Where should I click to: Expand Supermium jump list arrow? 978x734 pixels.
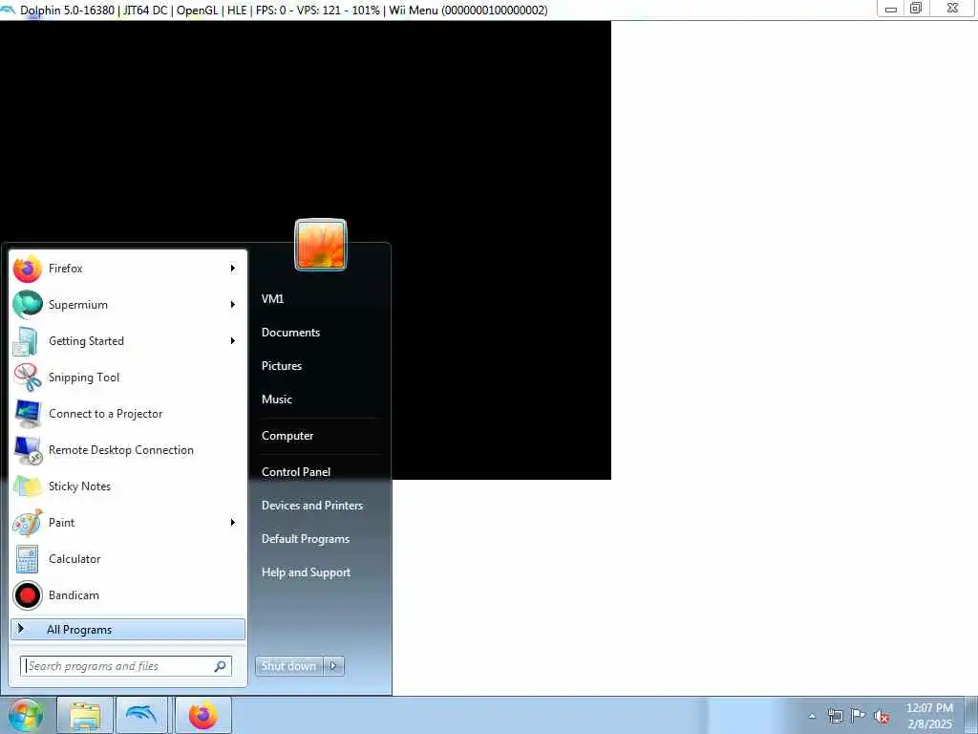tap(233, 305)
